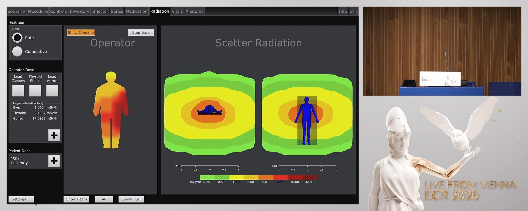Click the green 0.25 legend color
Image resolution: width=528 pixels, height=211 pixels.
[207, 177]
